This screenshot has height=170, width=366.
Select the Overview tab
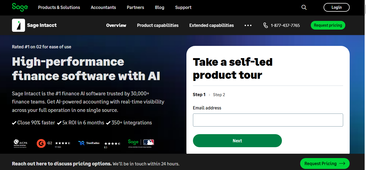pos(116,25)
